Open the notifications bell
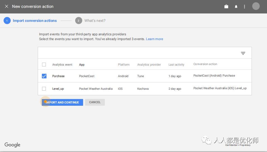267x152 pixels. coord(236,6)
